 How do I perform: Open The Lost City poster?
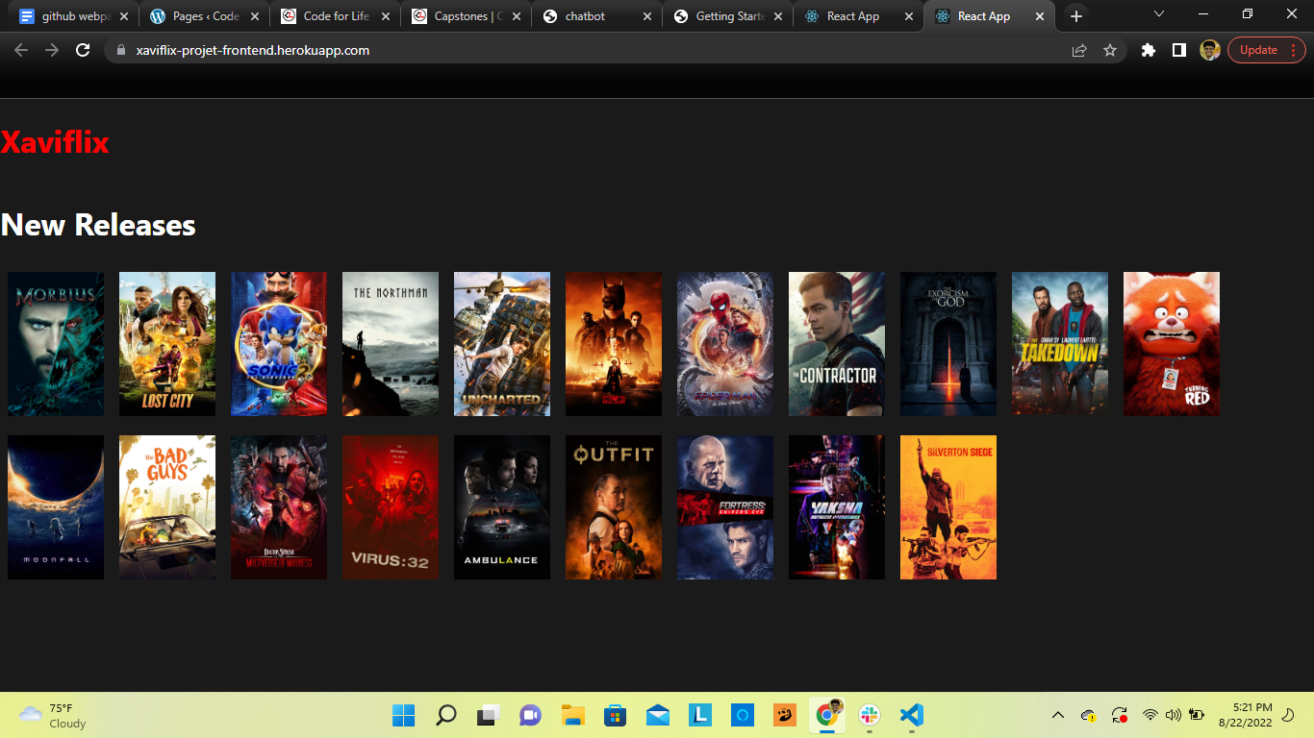click(x=167, y=344)
